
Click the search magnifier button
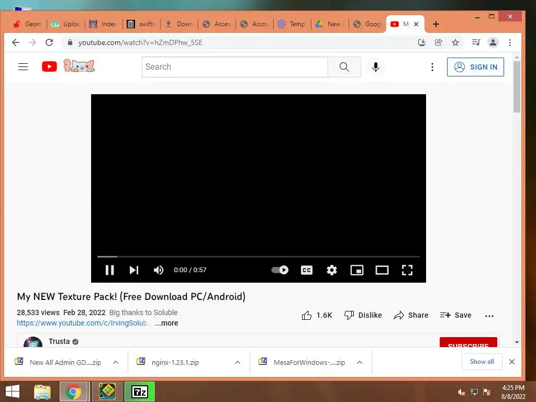click(x=344, y=67)
